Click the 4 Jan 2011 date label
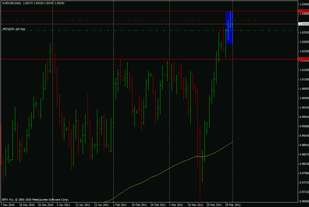 [63, 205]
